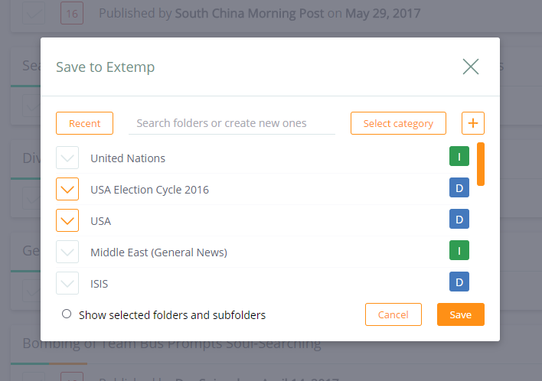Check the Middle East (General News) folder
The width and height of the screenshot is (542, 381).
tap(67, 252)
